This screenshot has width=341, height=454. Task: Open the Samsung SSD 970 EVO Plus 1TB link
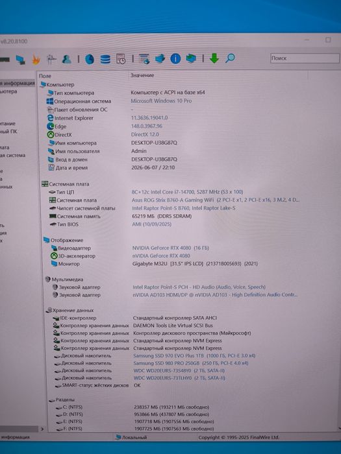194,355
